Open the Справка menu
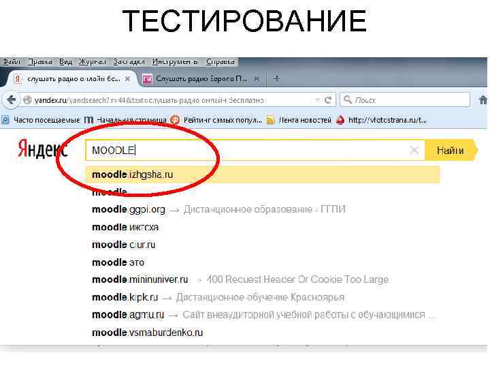The image size is (490, 368). [x=220, y=61]
